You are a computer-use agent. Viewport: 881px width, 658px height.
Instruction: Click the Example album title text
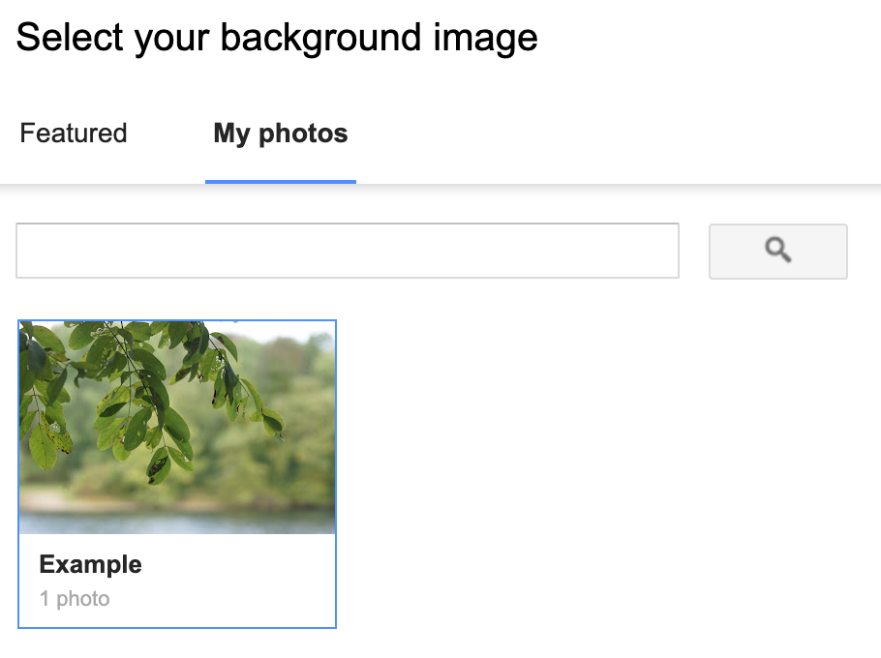coord(90,564)
